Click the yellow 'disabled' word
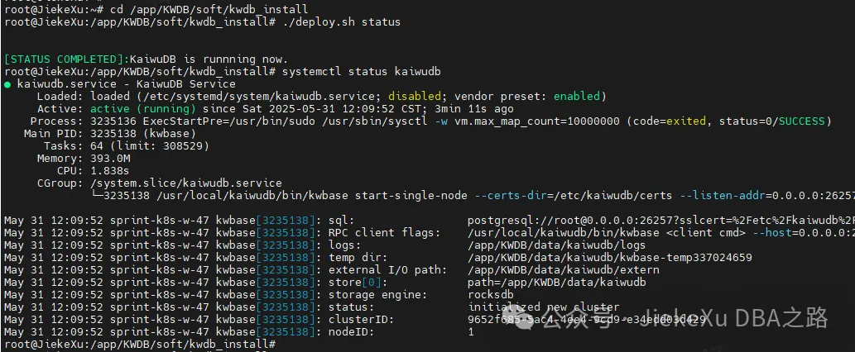 coord(415,97)
